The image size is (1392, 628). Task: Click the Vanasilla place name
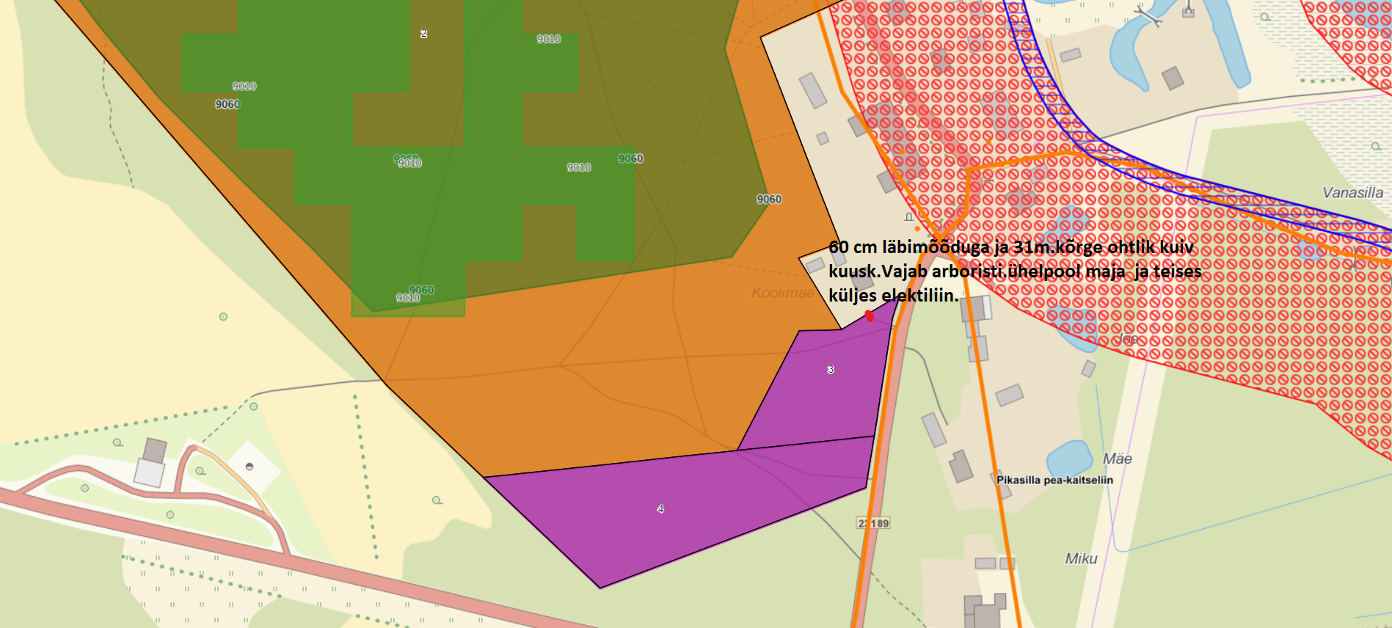[1352, 193]
